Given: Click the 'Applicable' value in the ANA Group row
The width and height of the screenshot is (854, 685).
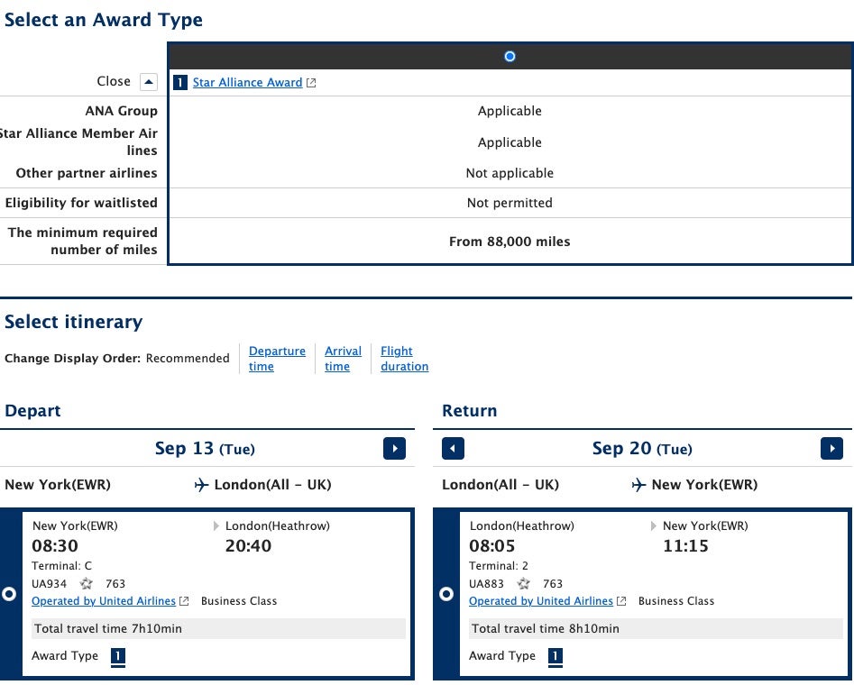Looking at the screenshot, I should pyautogui.click(x=510, y=111).
